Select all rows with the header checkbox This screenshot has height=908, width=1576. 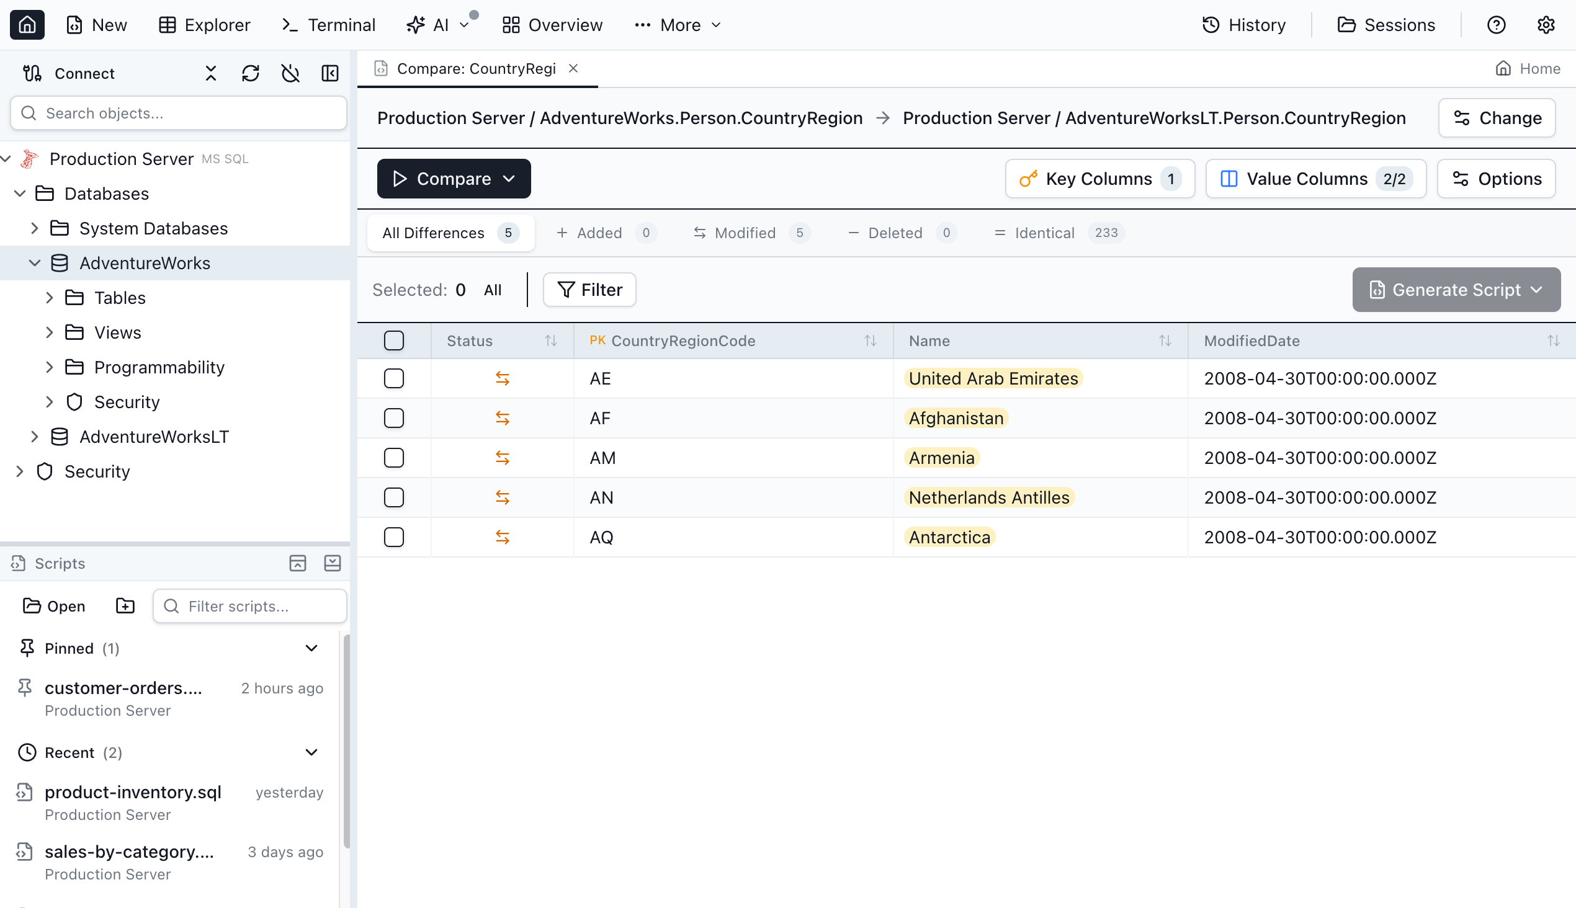(393, 340)
